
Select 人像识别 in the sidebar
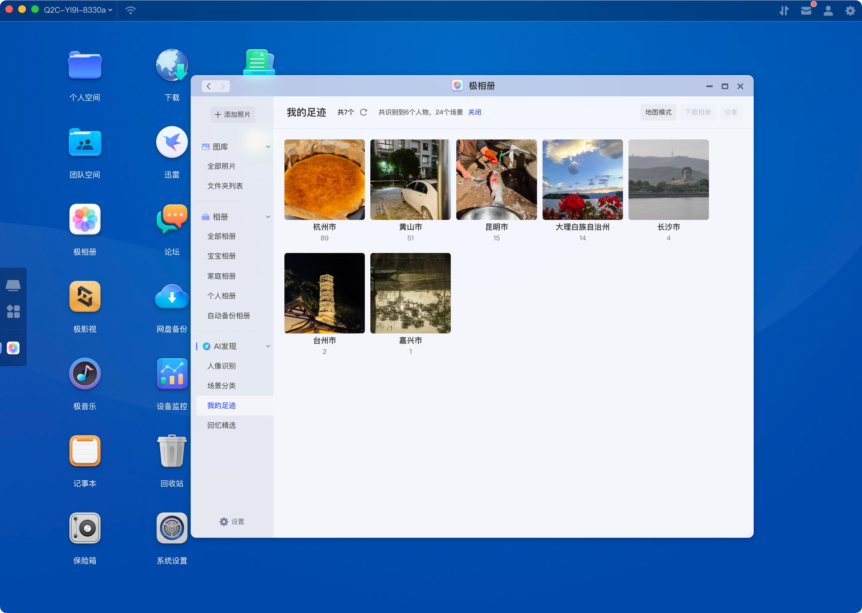click(221, 366)
